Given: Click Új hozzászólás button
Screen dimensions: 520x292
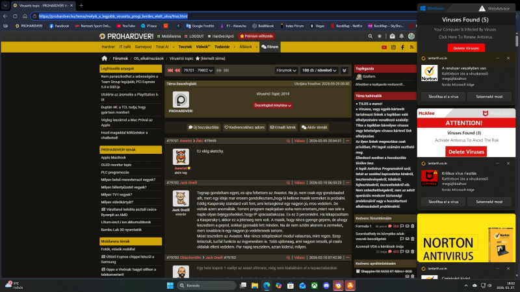Looking at the screenshot, I should [203, 127].
